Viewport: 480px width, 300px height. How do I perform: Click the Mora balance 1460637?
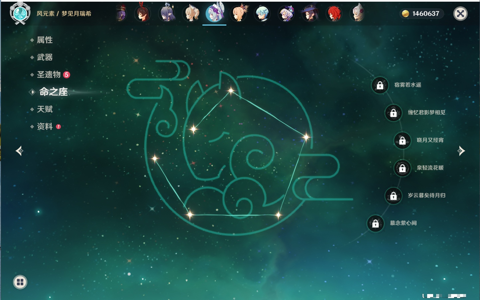(x=426, y=14)
